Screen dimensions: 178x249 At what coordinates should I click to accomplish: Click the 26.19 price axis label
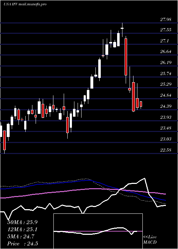(x=166, y=62)
